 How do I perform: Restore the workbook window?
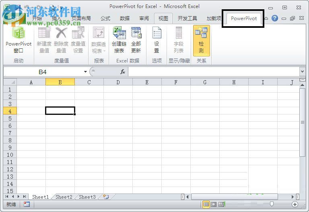click(293, 19)
